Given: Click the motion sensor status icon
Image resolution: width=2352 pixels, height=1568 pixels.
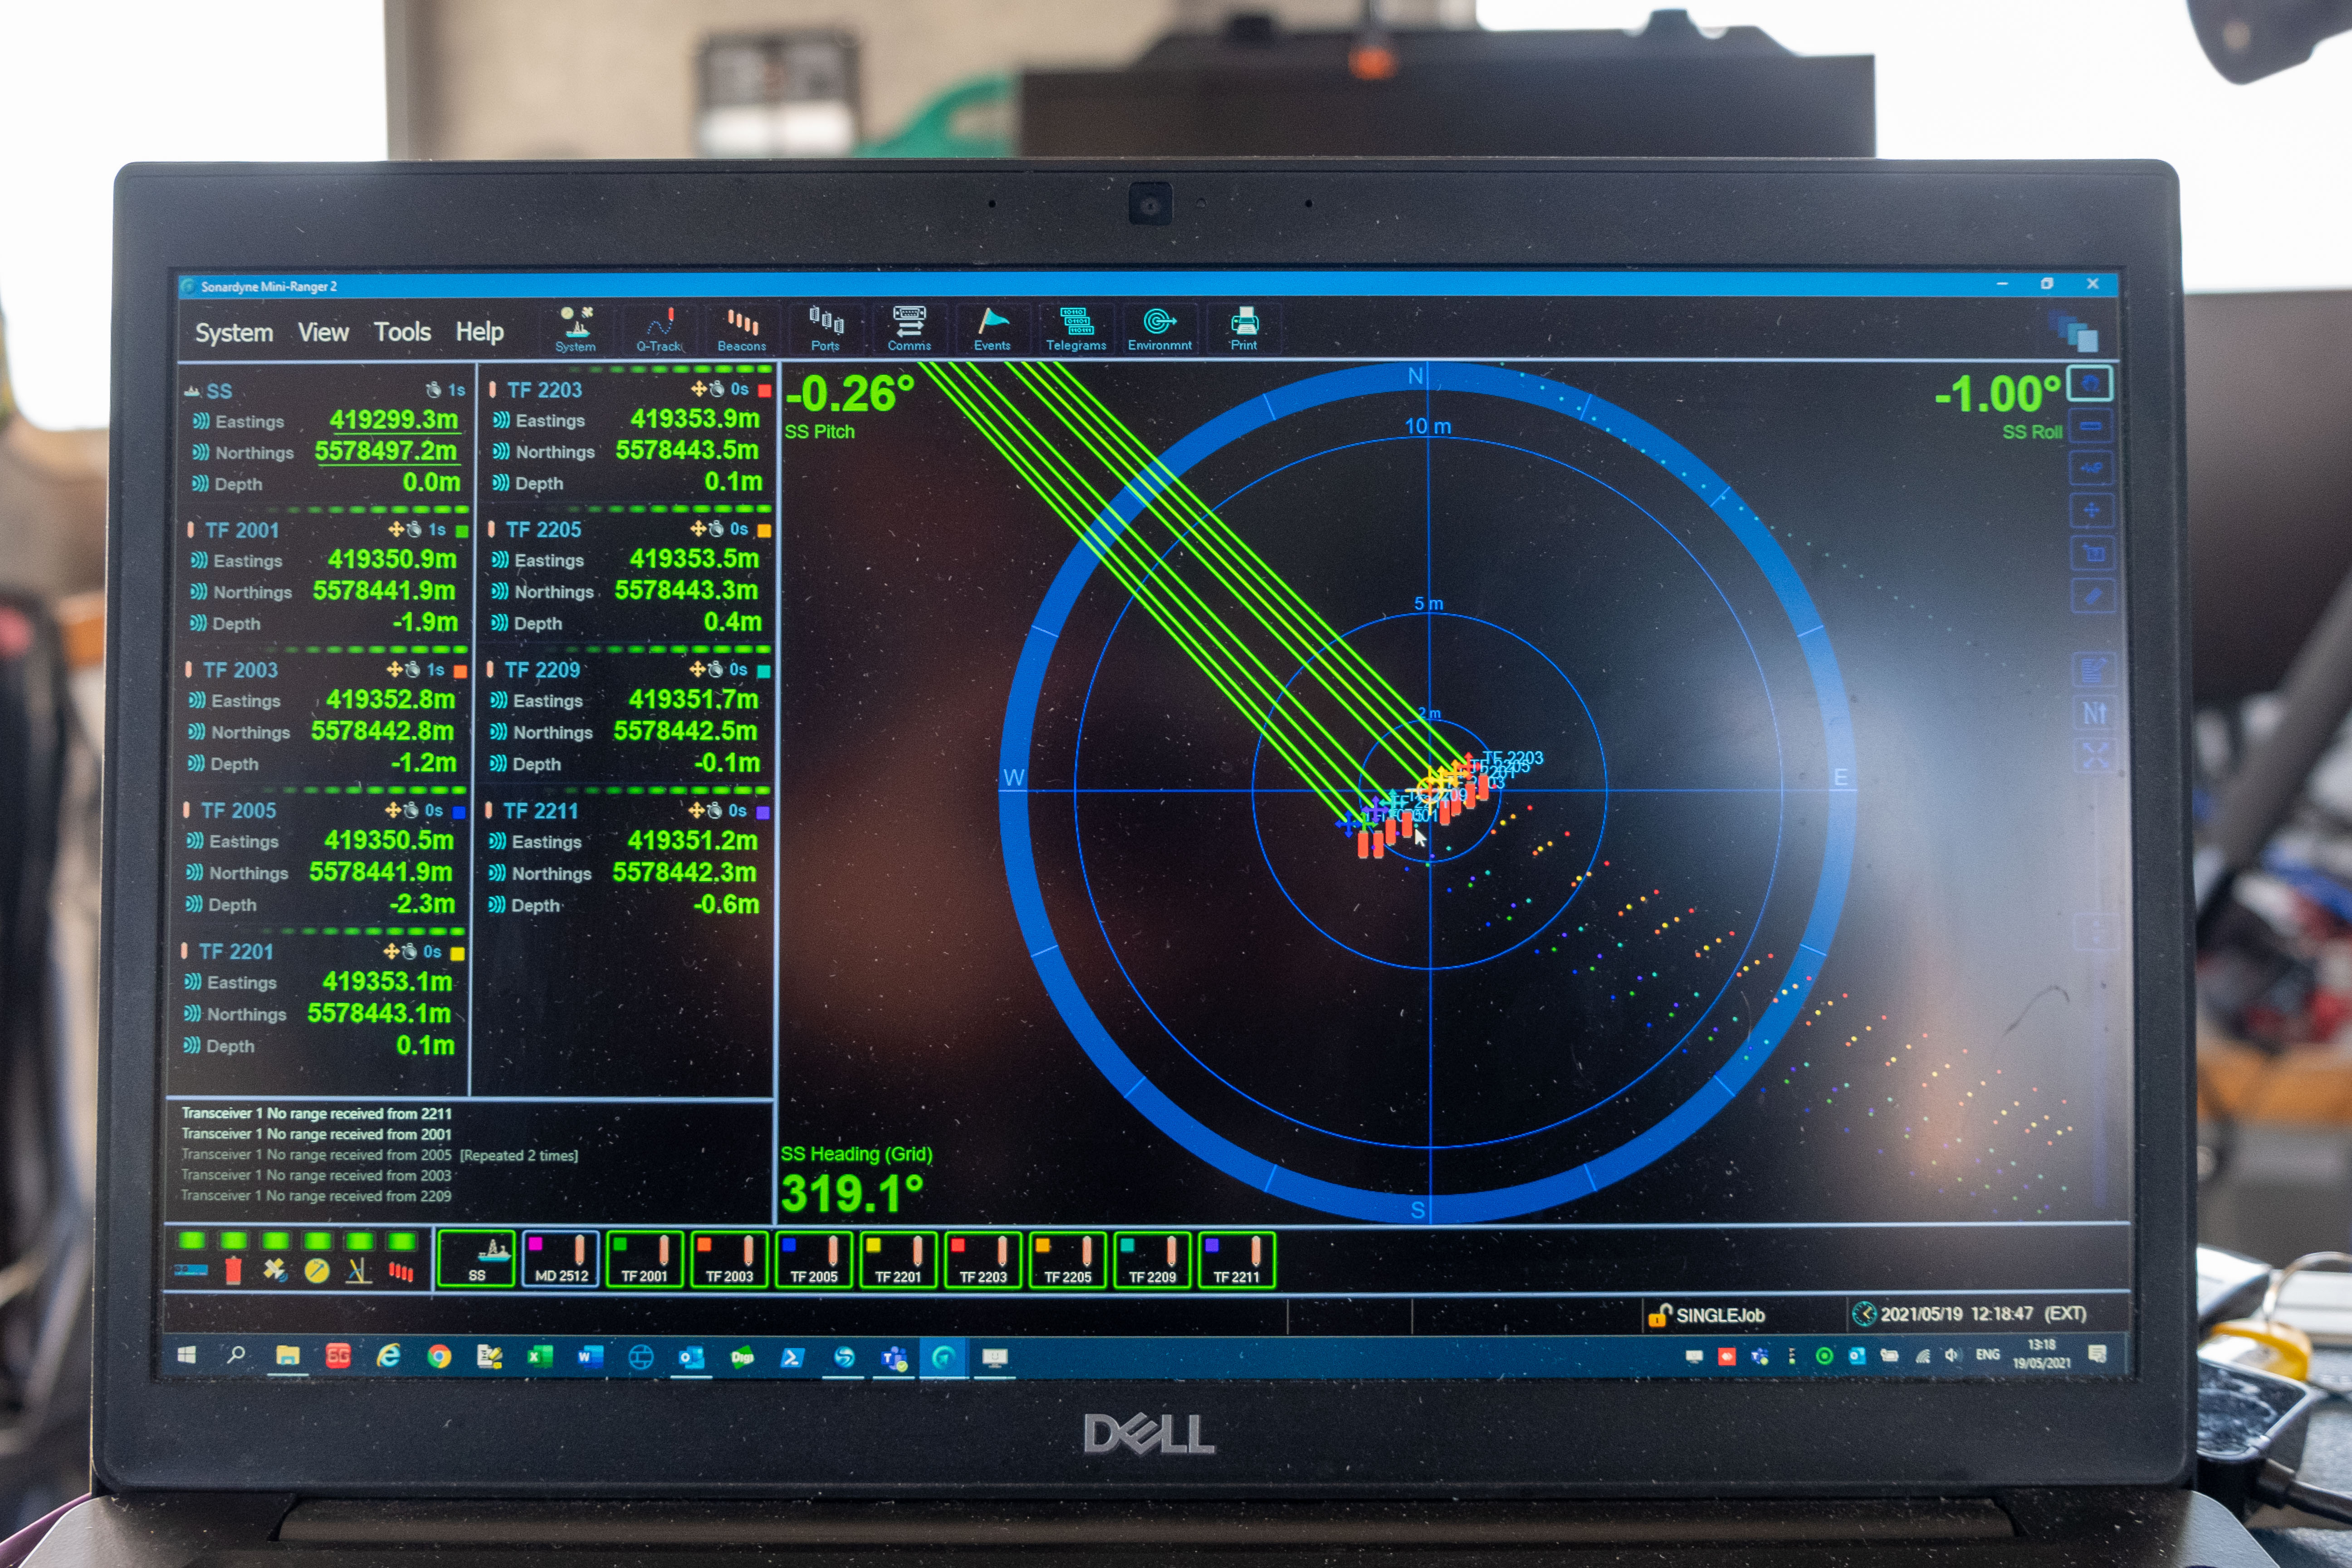Looking at the screenshot, I should pos(359,1271).
